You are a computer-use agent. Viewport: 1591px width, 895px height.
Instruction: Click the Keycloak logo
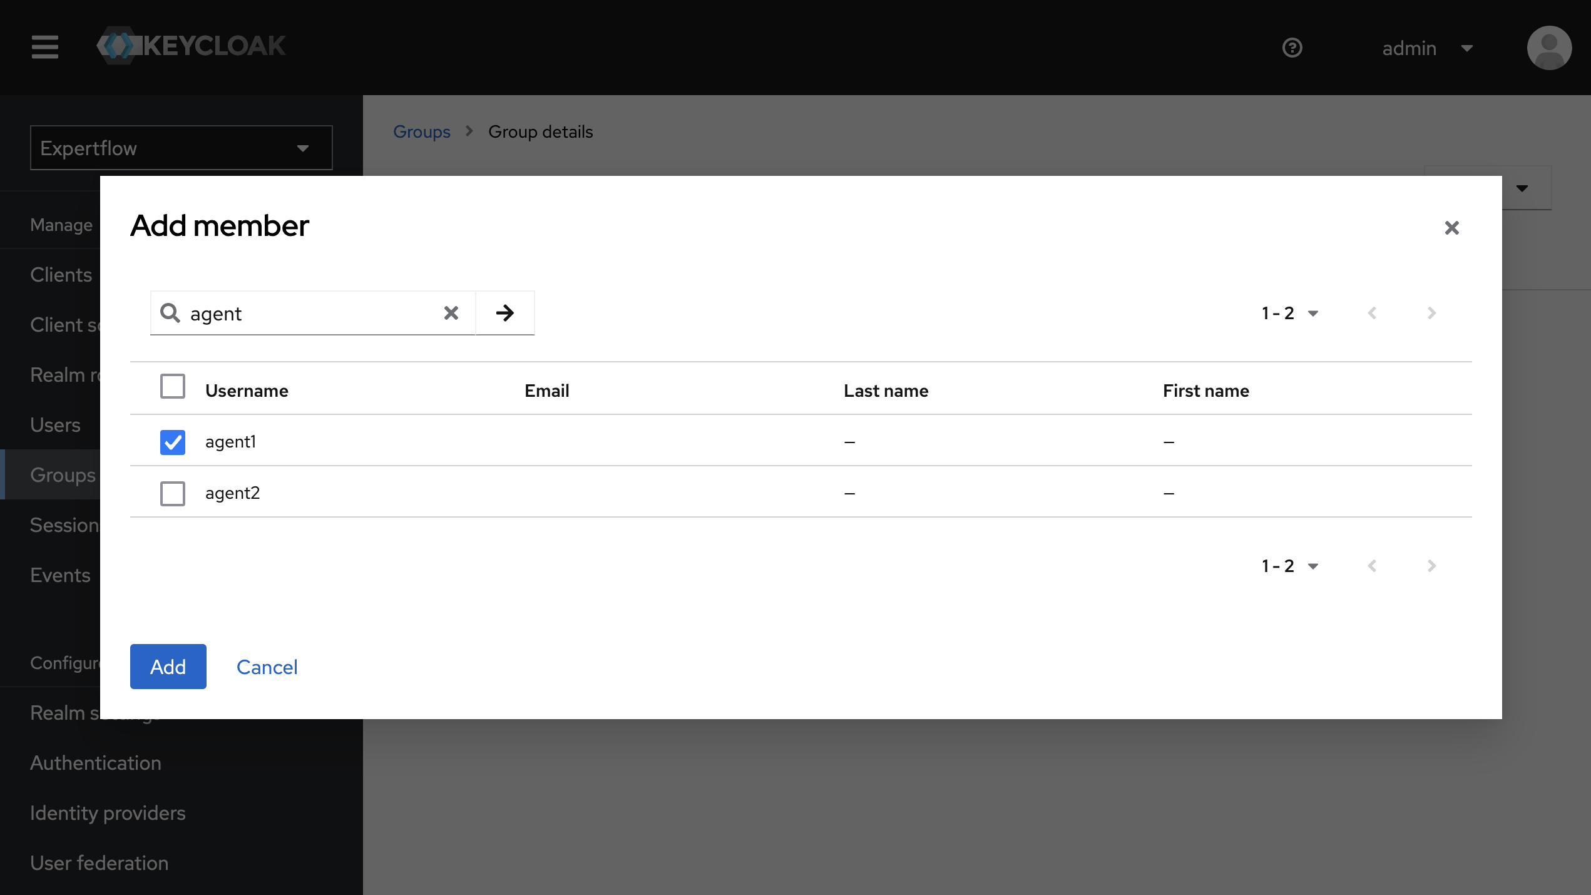tap(191, 45)
